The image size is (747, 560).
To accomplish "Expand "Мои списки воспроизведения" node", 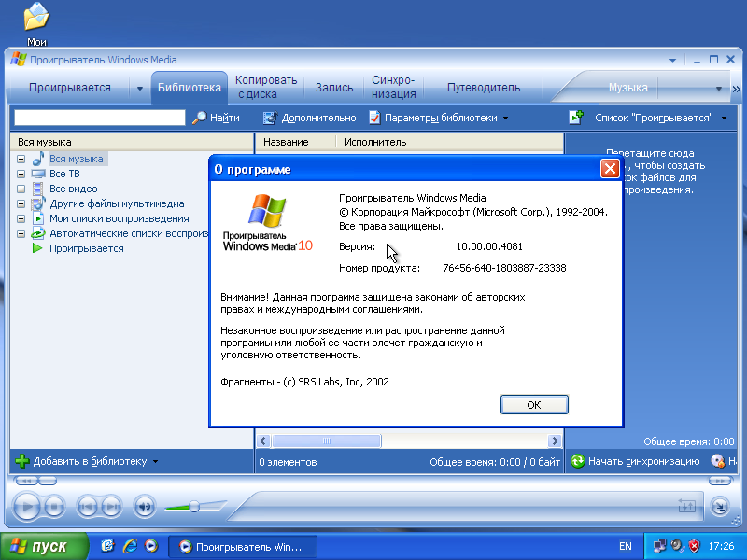I will tap(21, 218).
